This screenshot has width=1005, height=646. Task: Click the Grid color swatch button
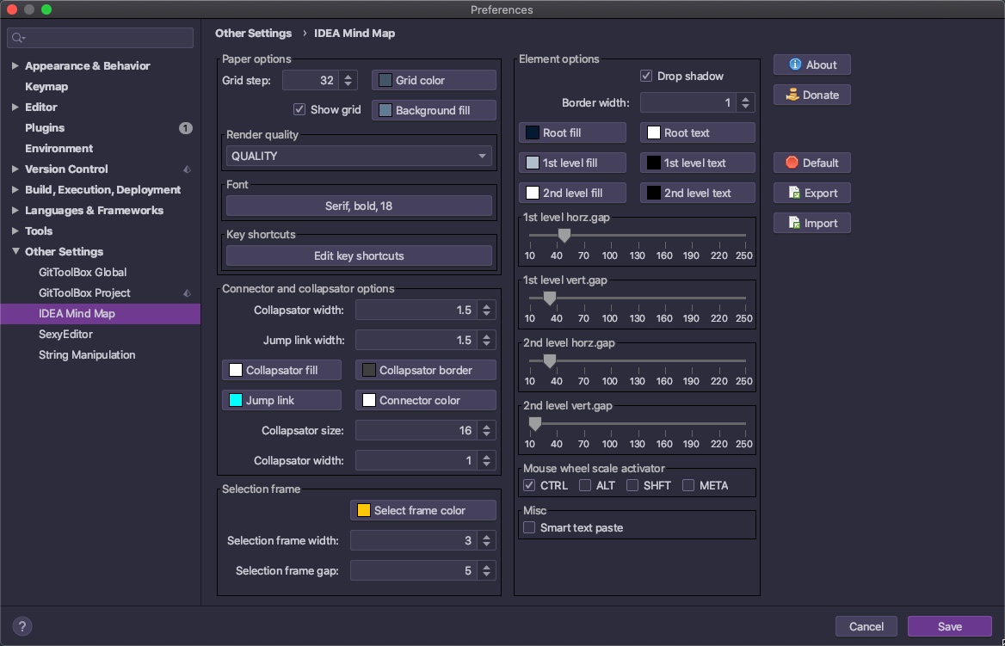pyautogui.click(x=434, y=80)
